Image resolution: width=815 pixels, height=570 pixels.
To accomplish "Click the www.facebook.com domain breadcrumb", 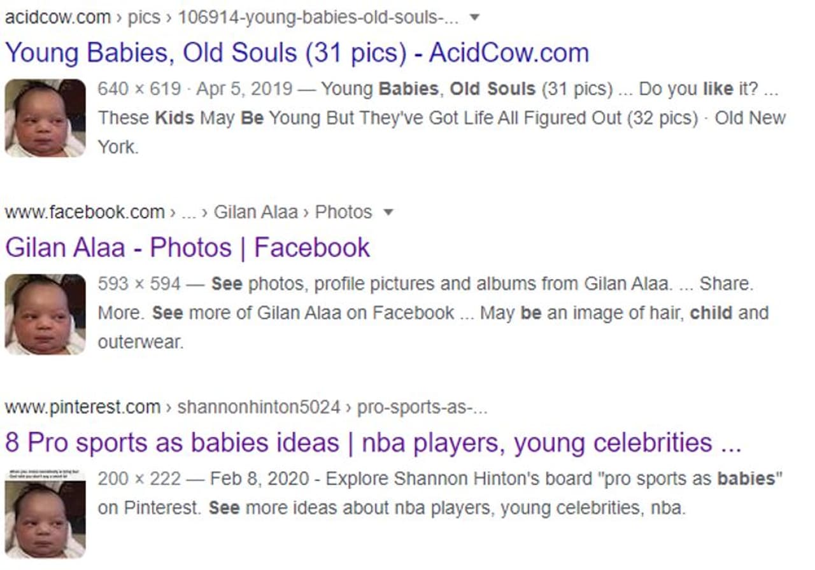I will pyautogui.click(x=84, y=212).
